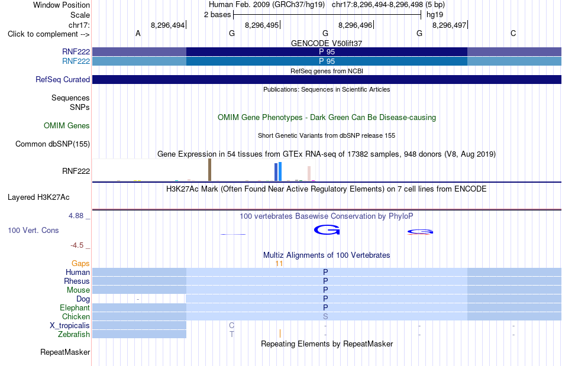Click the orange Gaps label
Viewport: 562px width, 366px height.
point(80,264)
